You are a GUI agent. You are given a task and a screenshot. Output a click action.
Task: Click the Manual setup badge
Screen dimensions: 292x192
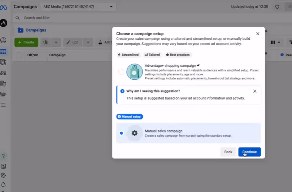click(130, 117)
